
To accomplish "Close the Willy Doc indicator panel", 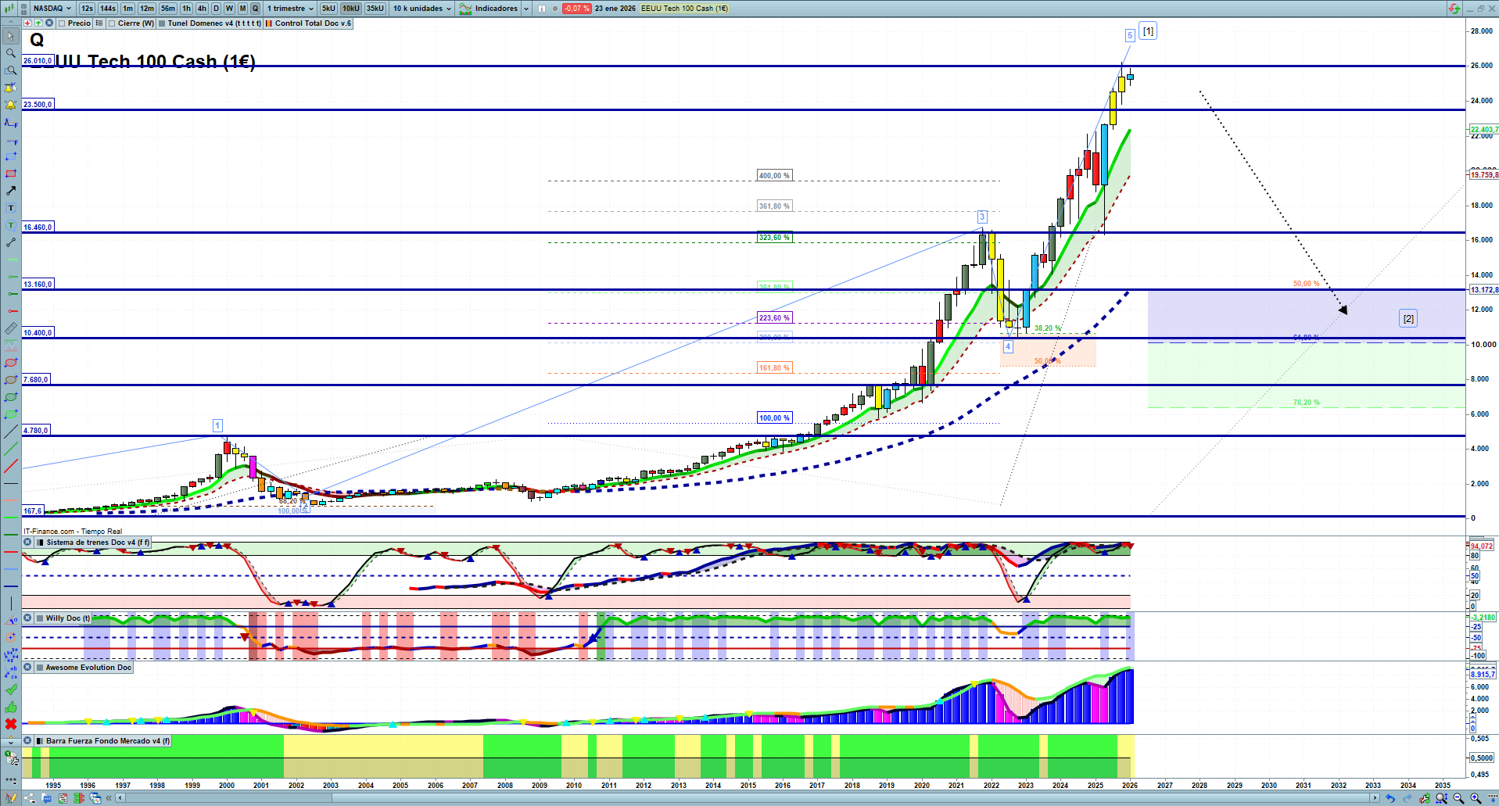I will click(x=27, y=618).
